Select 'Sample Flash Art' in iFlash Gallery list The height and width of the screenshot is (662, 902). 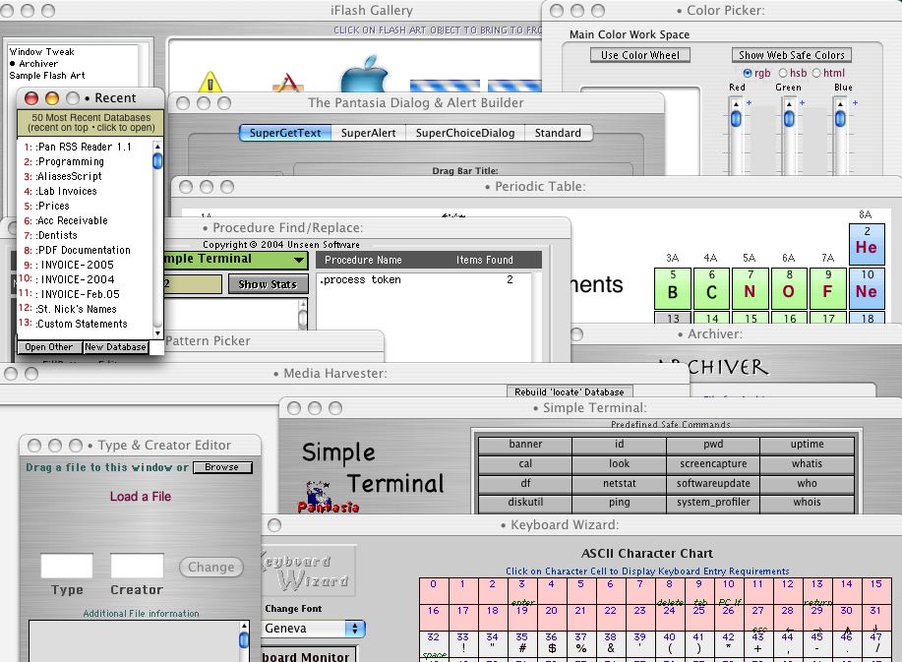click(x=47, y=76)
